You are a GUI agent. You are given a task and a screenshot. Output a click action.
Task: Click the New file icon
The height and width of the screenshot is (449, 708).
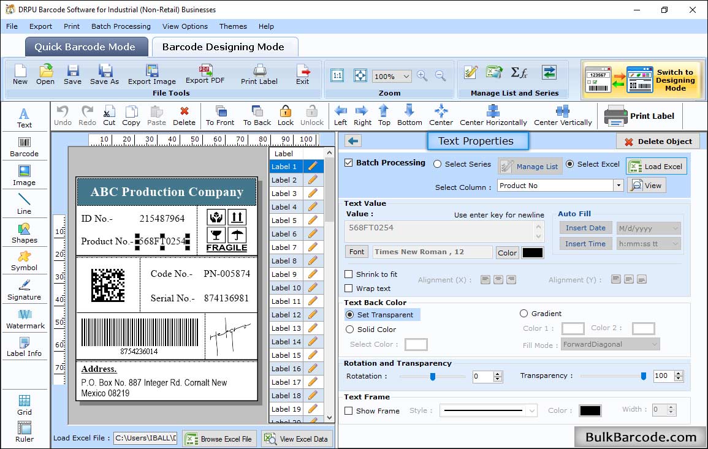(20, 75)
